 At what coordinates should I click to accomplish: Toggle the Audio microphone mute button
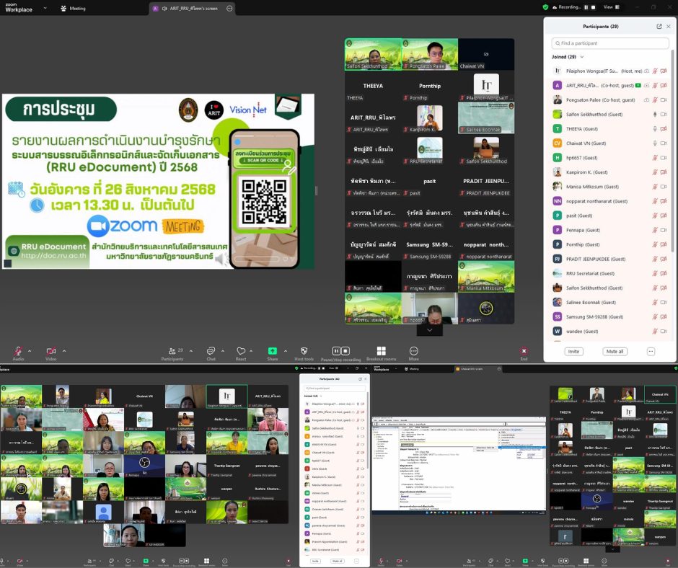click(18, 351)
